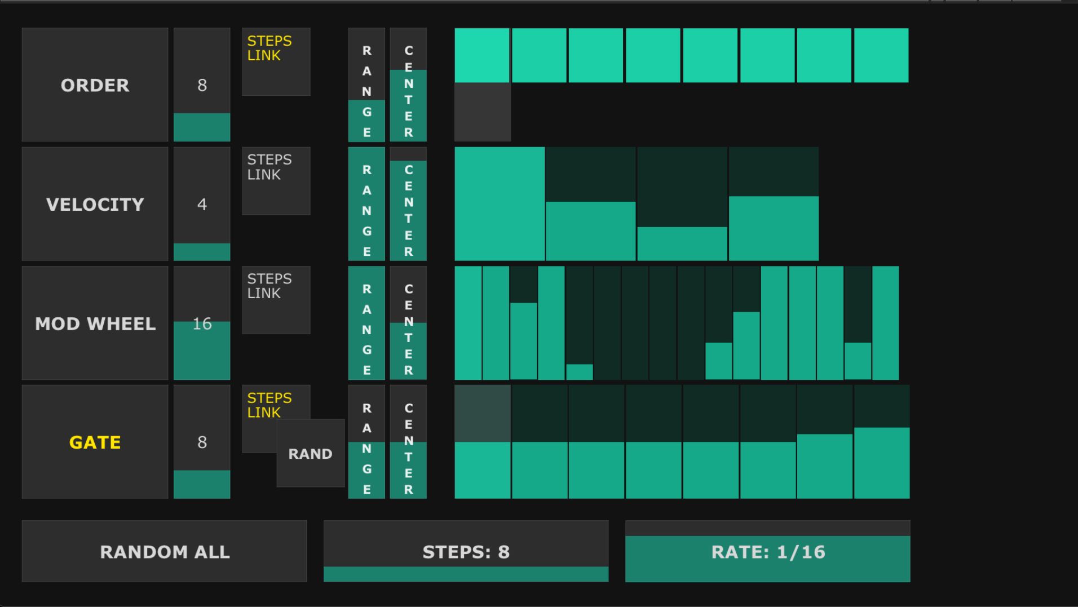Enable STEPS LINK for the Velocity row

(x=276, y=180)
